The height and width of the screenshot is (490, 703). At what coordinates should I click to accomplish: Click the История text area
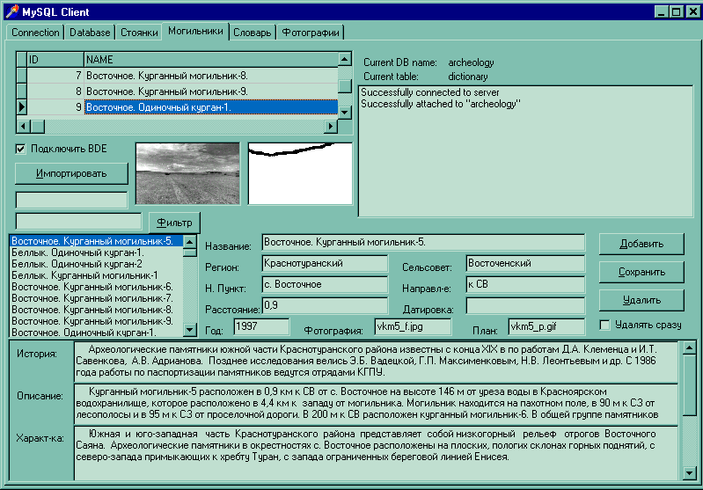(x=377, y=362)
